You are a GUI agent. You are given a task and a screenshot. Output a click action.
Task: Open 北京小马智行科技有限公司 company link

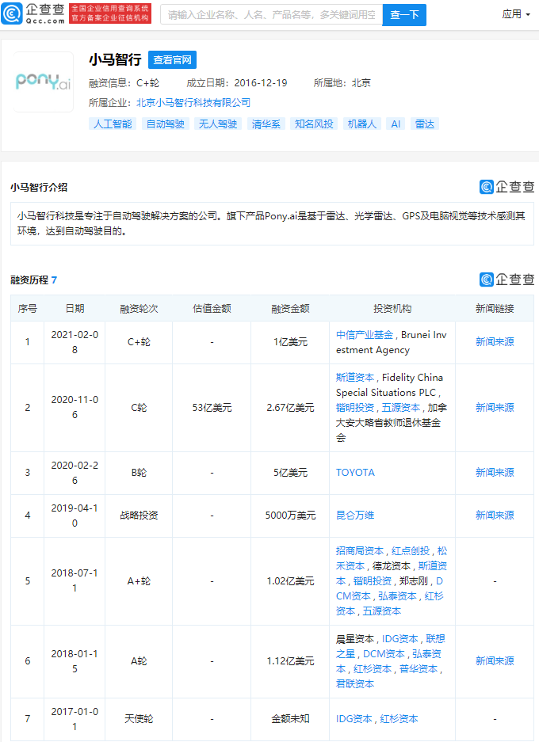click(x=193, y=103)
